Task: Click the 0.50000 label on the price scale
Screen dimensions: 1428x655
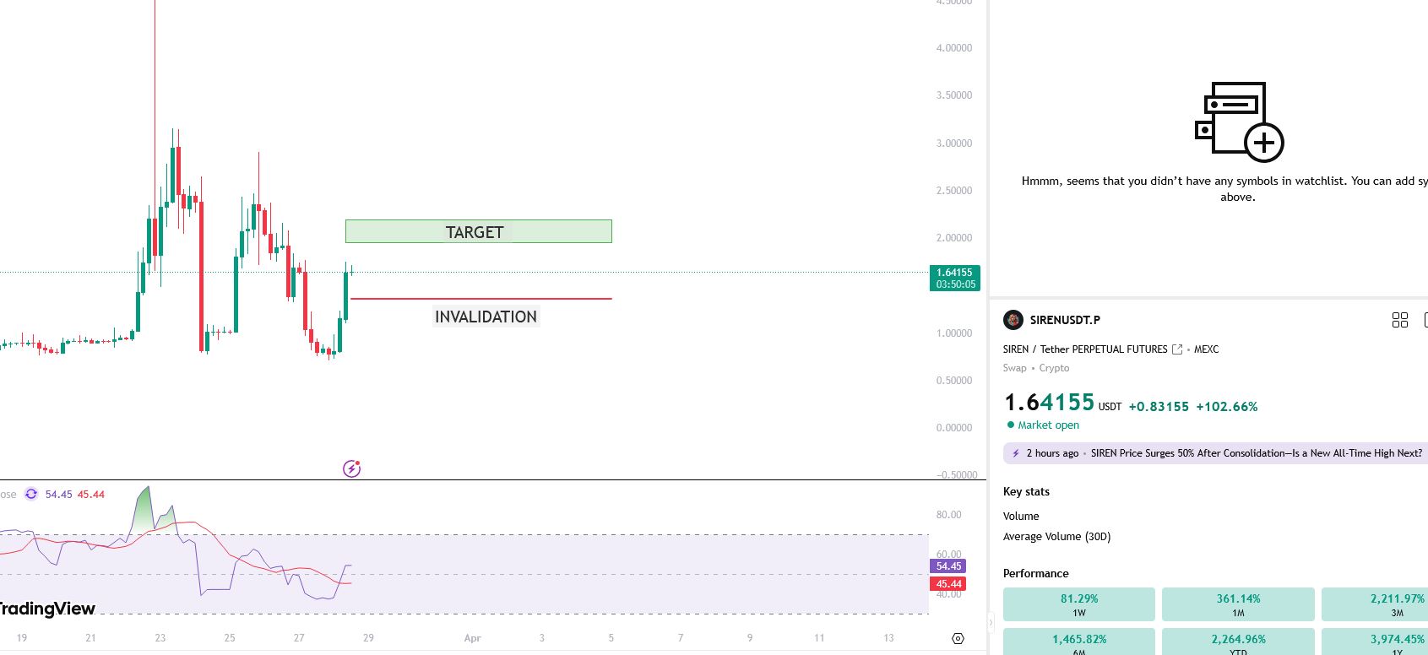Action: [x=953, y=381]
